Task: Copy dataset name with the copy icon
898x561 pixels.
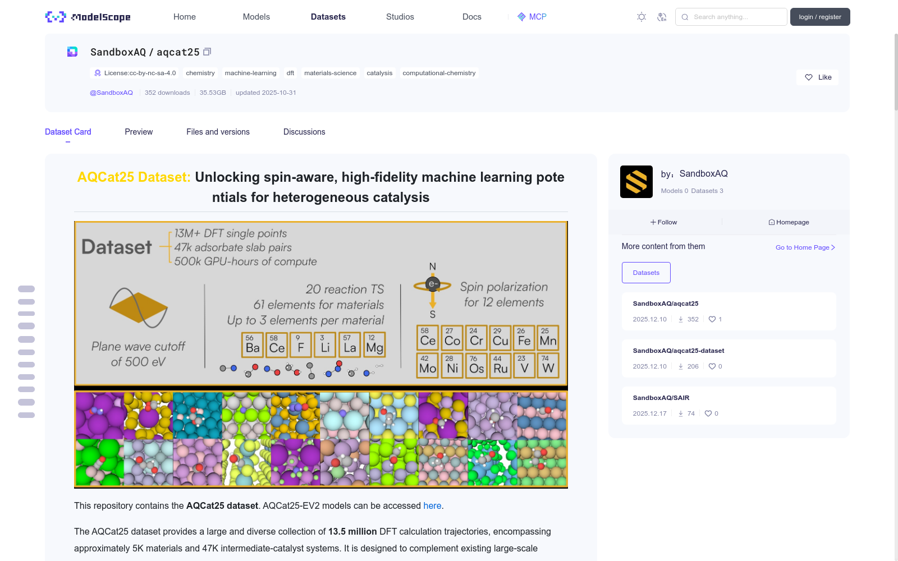Action: point(207,52)
